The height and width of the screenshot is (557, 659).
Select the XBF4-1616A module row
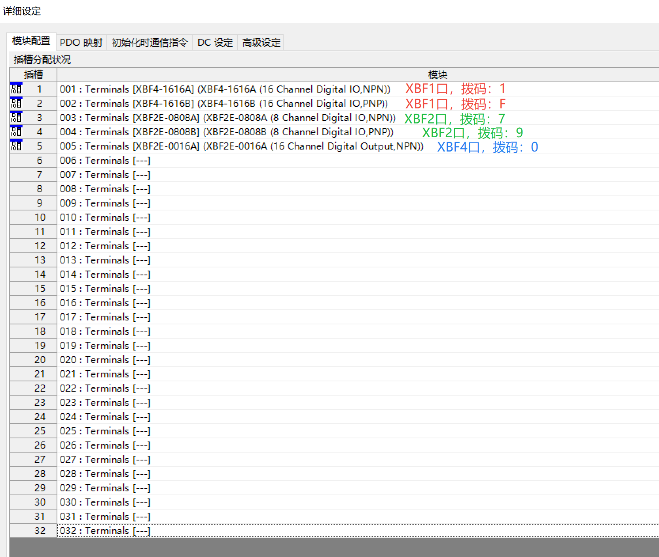click(225, 89)
